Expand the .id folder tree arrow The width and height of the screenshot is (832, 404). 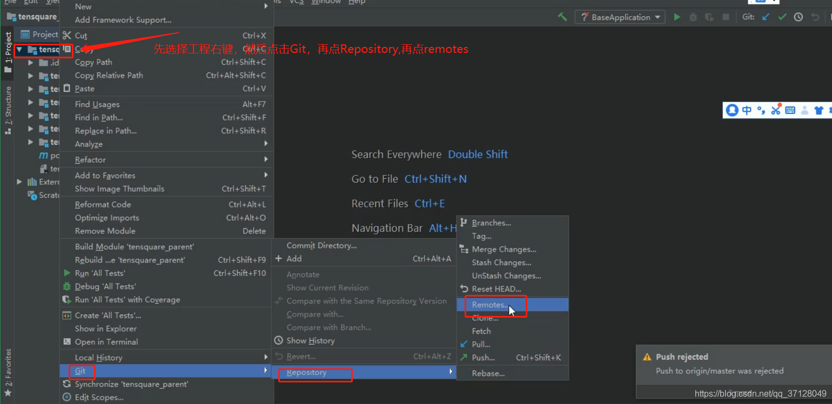pyautogui.click(x=31, y=63)
